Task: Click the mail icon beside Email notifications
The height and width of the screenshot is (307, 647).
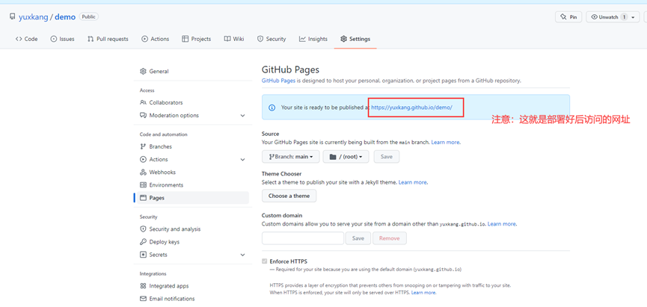Action: [x=143, y=298]
